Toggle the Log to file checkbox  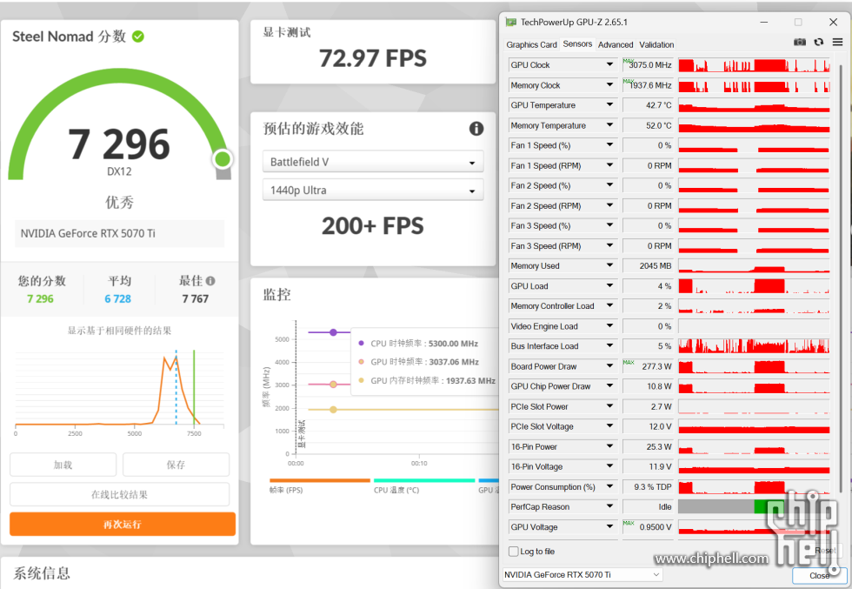(x=514, y=551)
